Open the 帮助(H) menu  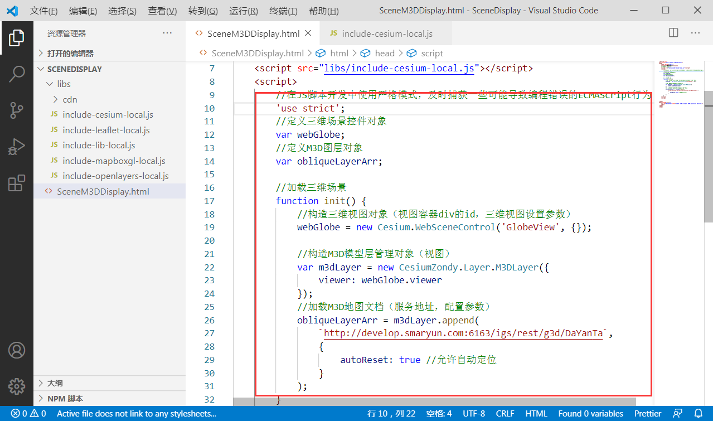tap(323, 11)
